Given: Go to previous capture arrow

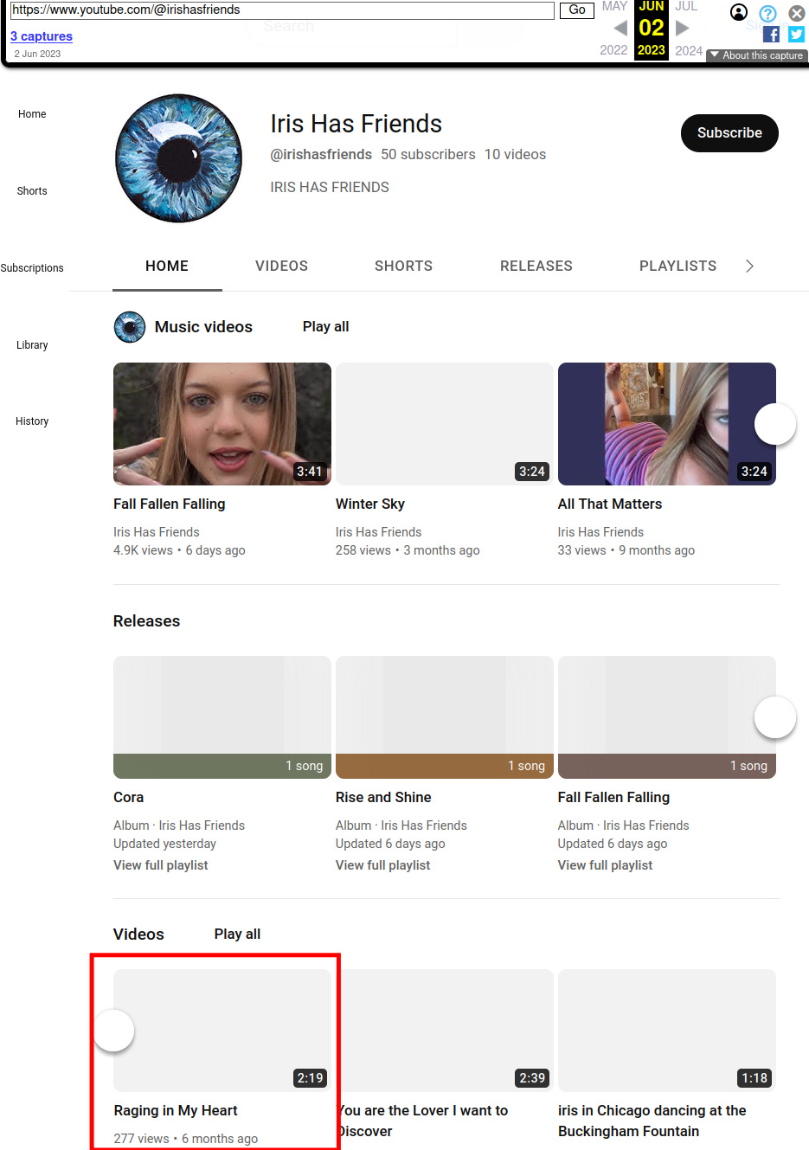Looking at the screenshot, I should tap(620, 28).
